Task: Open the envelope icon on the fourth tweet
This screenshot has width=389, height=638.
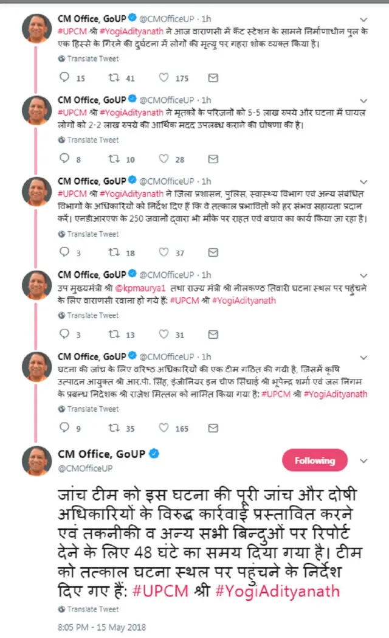Action: 213,333
